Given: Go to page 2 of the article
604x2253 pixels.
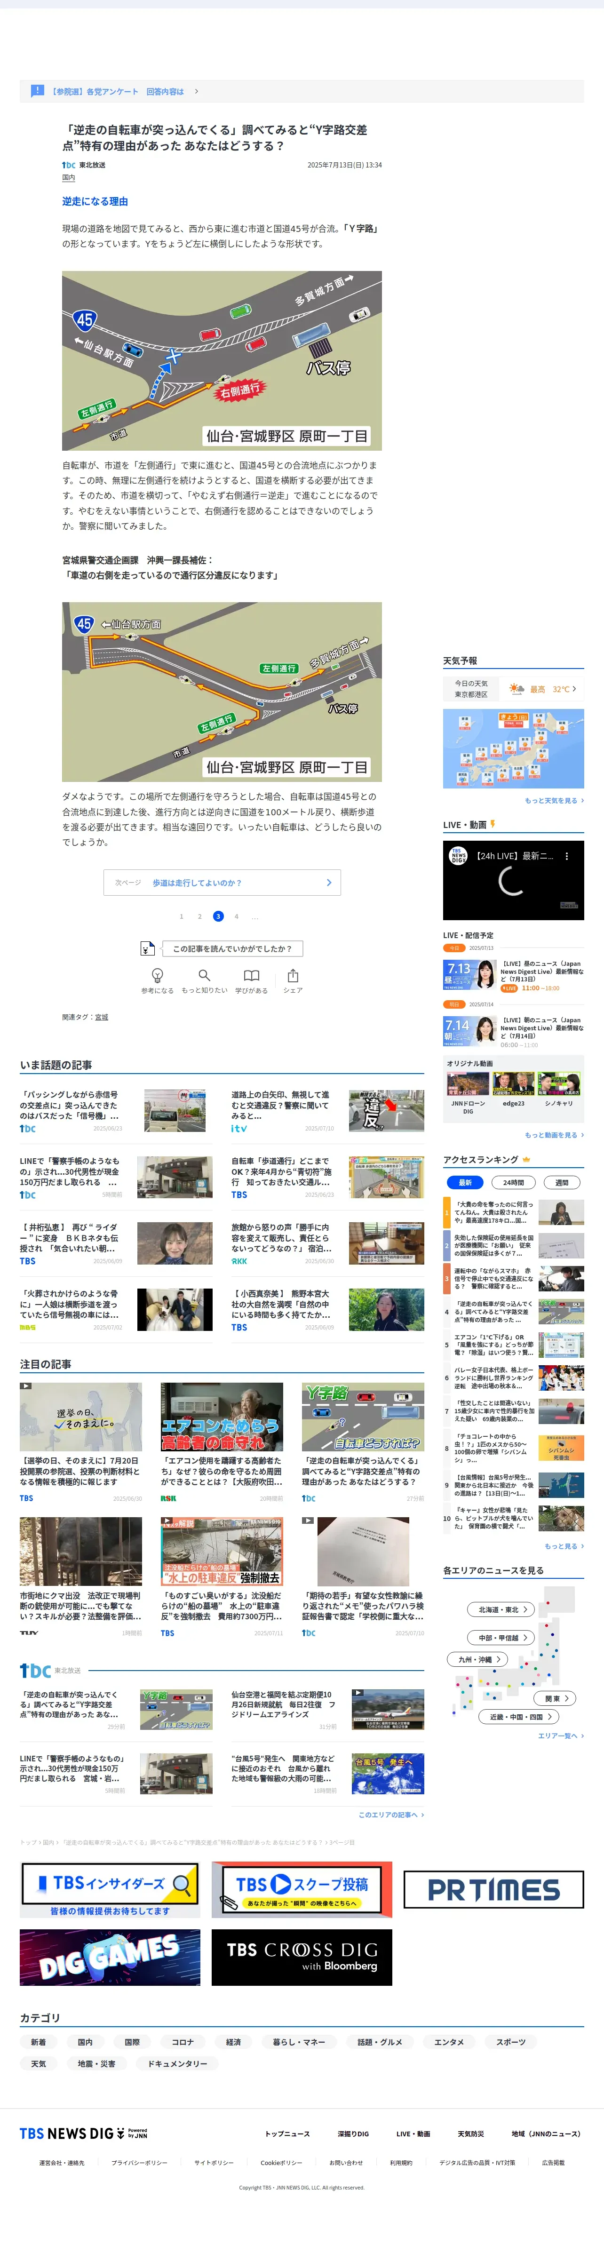Looking at the screenshot, I should [200, 916].
